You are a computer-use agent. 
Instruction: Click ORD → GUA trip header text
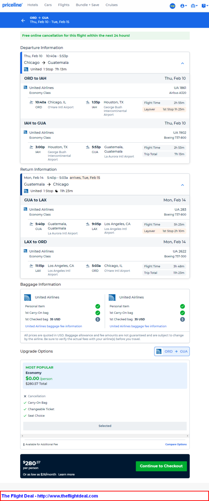[x=39, y=18]
